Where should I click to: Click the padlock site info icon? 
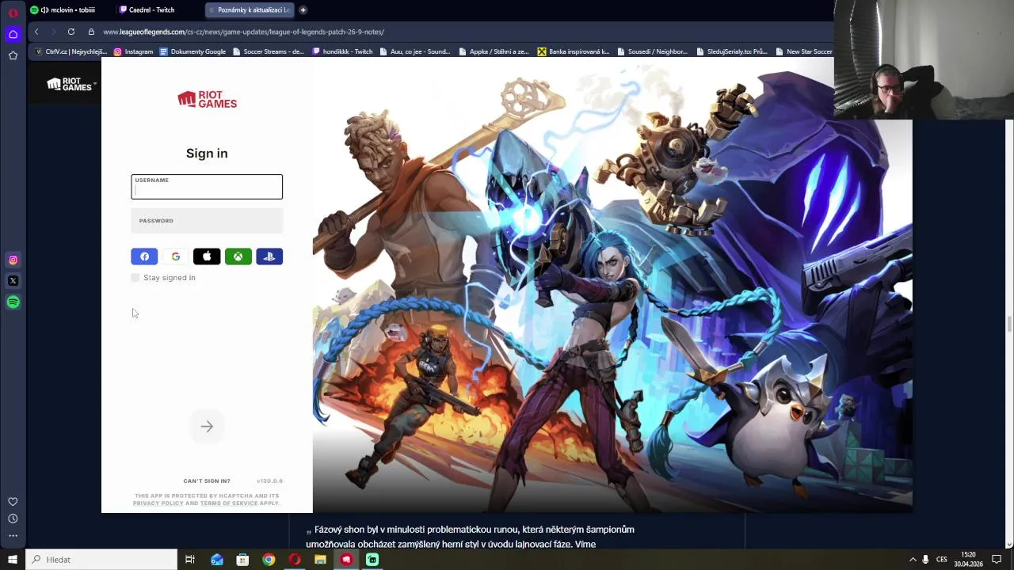[91, 32]
